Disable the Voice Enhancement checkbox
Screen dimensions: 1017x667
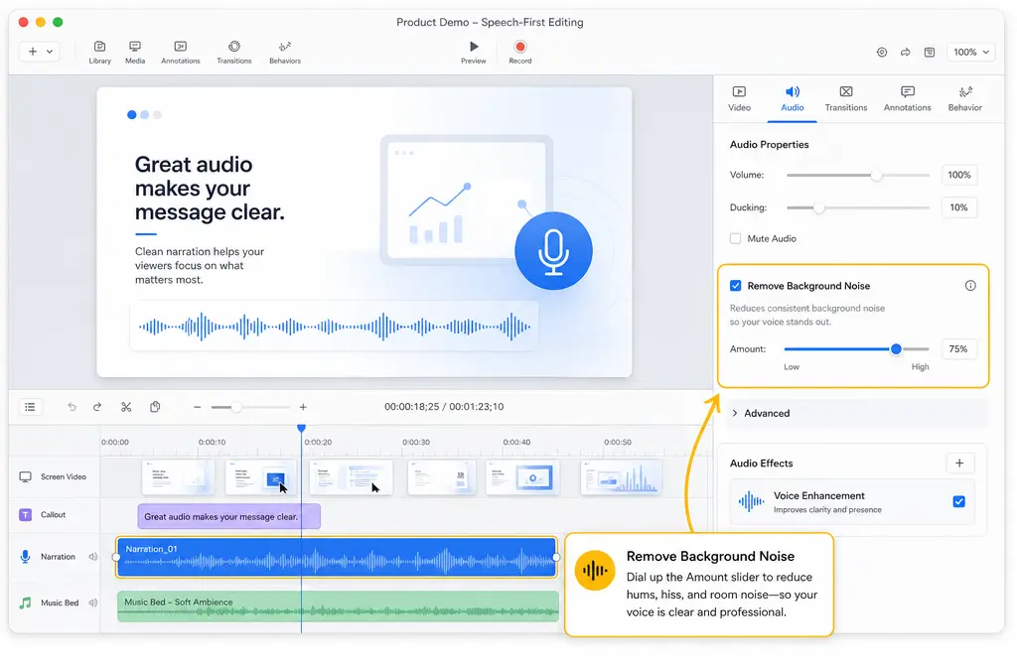pyautogui.click(x=958, y=501)
